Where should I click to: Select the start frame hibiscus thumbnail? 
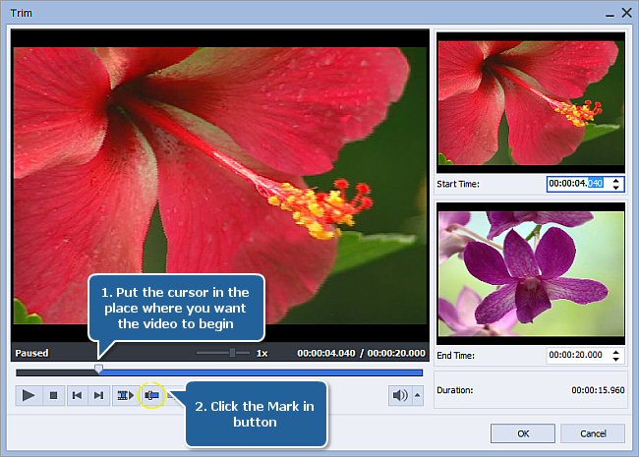pyautogui.click(x=531, y=102)
